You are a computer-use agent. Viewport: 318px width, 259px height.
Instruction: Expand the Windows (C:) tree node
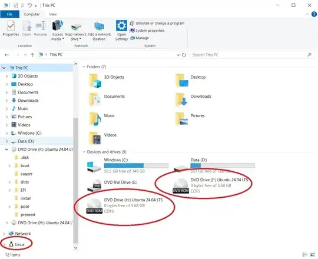pos(6,133)
